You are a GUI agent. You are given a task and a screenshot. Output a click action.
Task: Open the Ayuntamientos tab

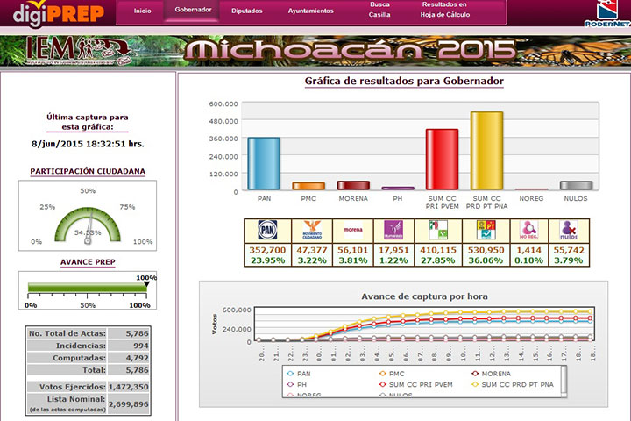point(310,11)
